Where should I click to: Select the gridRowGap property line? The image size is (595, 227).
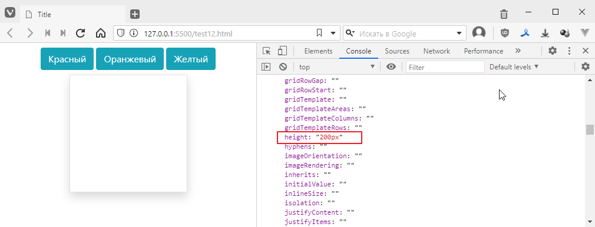click(312, 81)
